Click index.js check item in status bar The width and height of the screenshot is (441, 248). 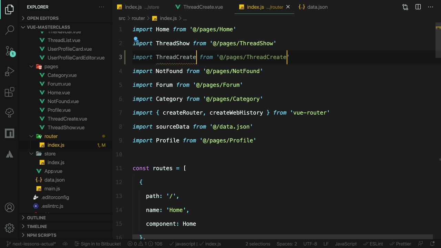210,244
